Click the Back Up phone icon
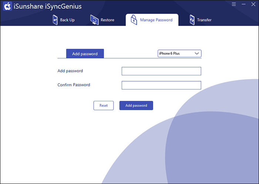The width and height of the screenshot is (259, 184). [55, 20]
